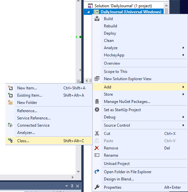Collapse the DailyJournal project node triangle
Viewport: 188px width, 192px height.
pos(88,12)
